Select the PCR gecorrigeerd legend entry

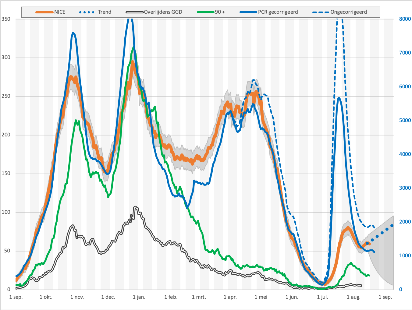[269, 12]
